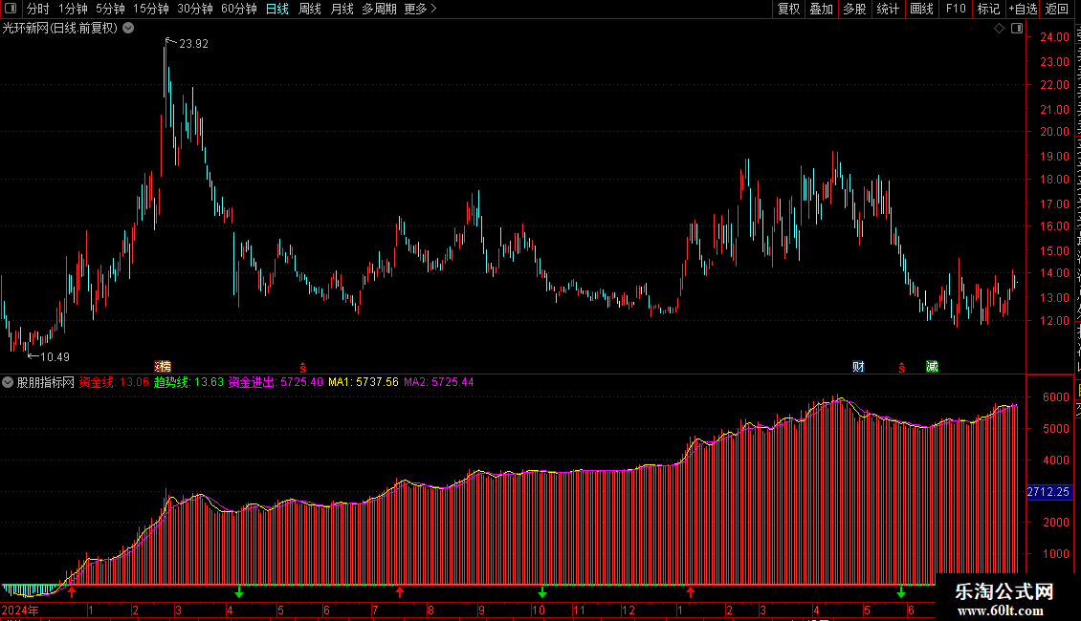
Task: Click the panel layout icon at top-left
Action: coord(10,9)
